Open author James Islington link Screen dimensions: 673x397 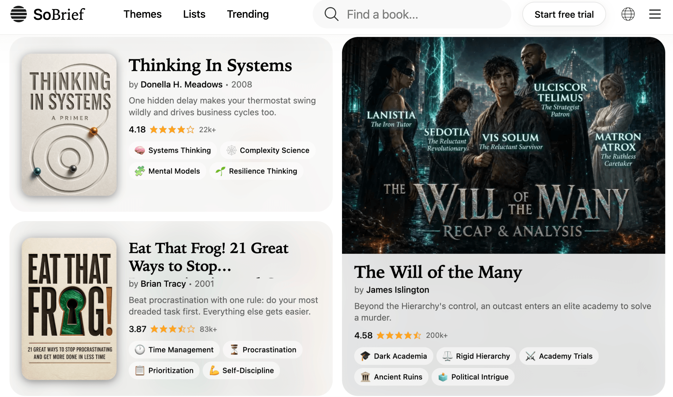point(398,290)
